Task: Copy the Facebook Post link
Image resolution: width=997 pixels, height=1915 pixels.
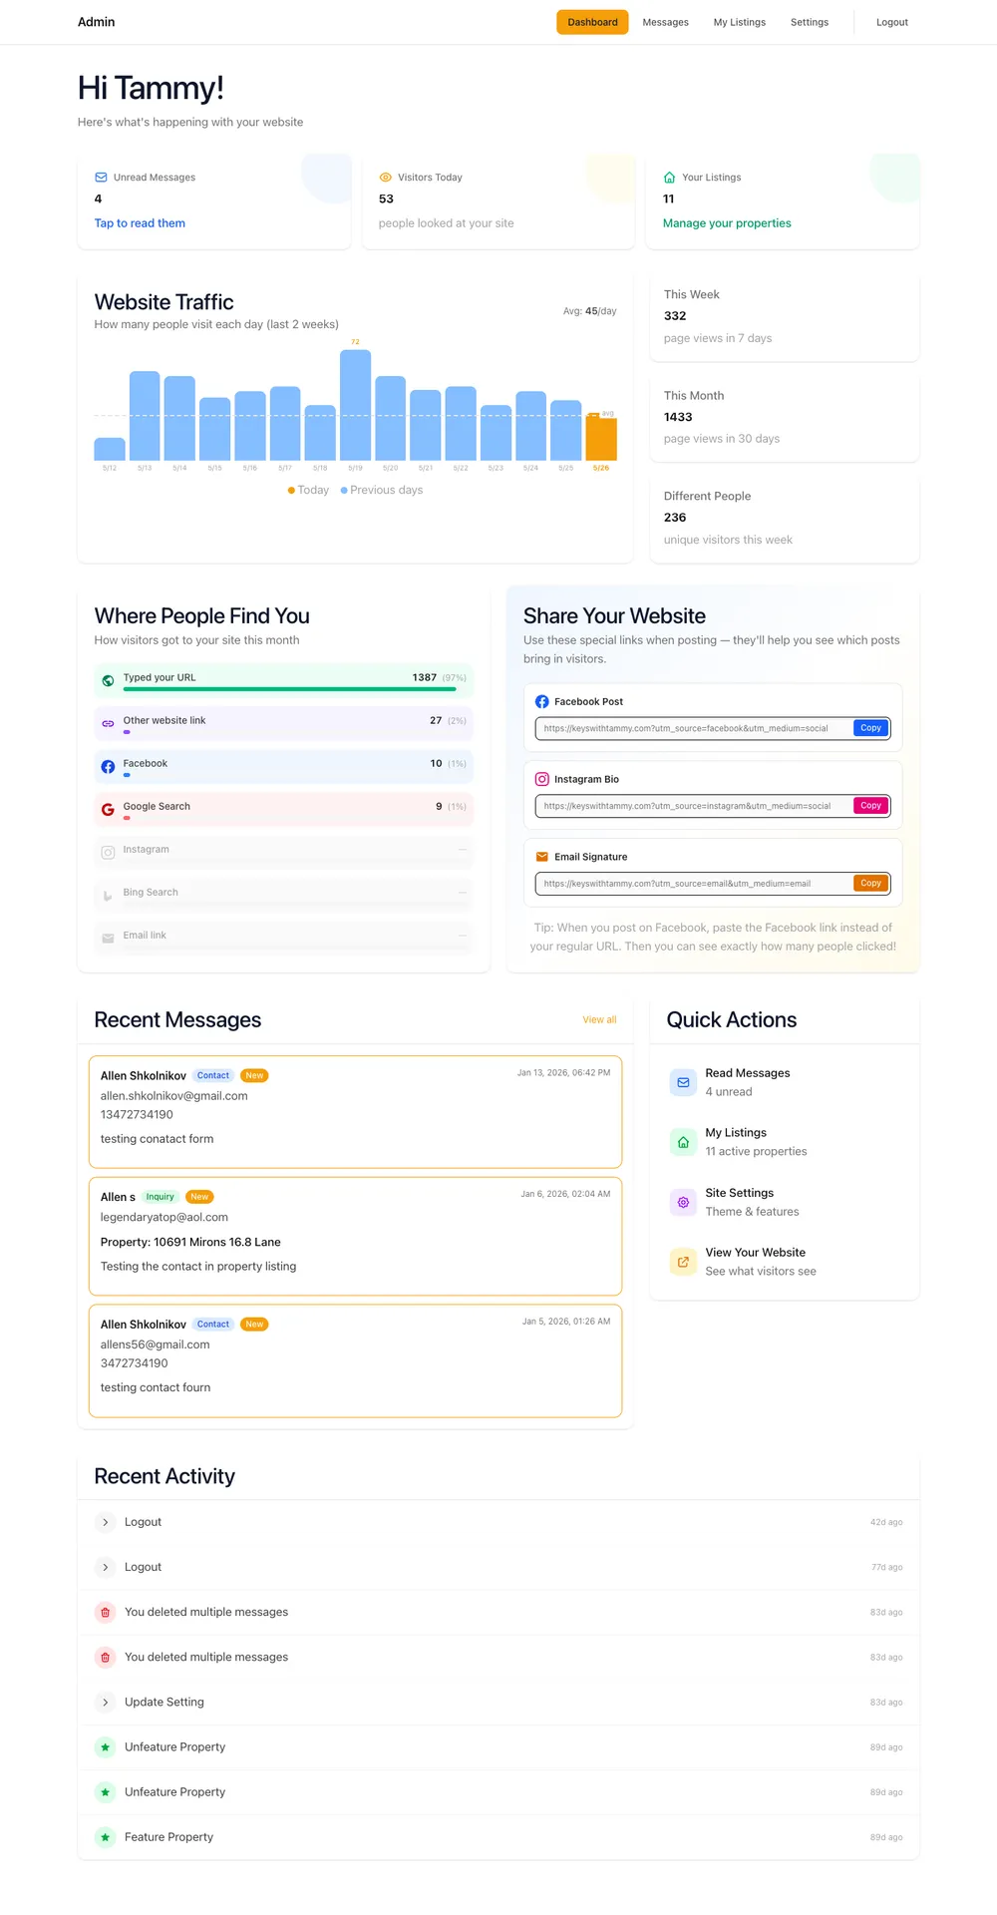Action: (871, 728)
